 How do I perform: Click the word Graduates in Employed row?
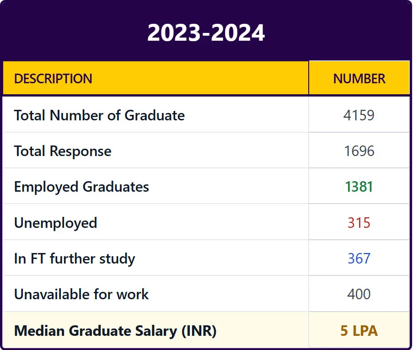click(x=116, y=187)
